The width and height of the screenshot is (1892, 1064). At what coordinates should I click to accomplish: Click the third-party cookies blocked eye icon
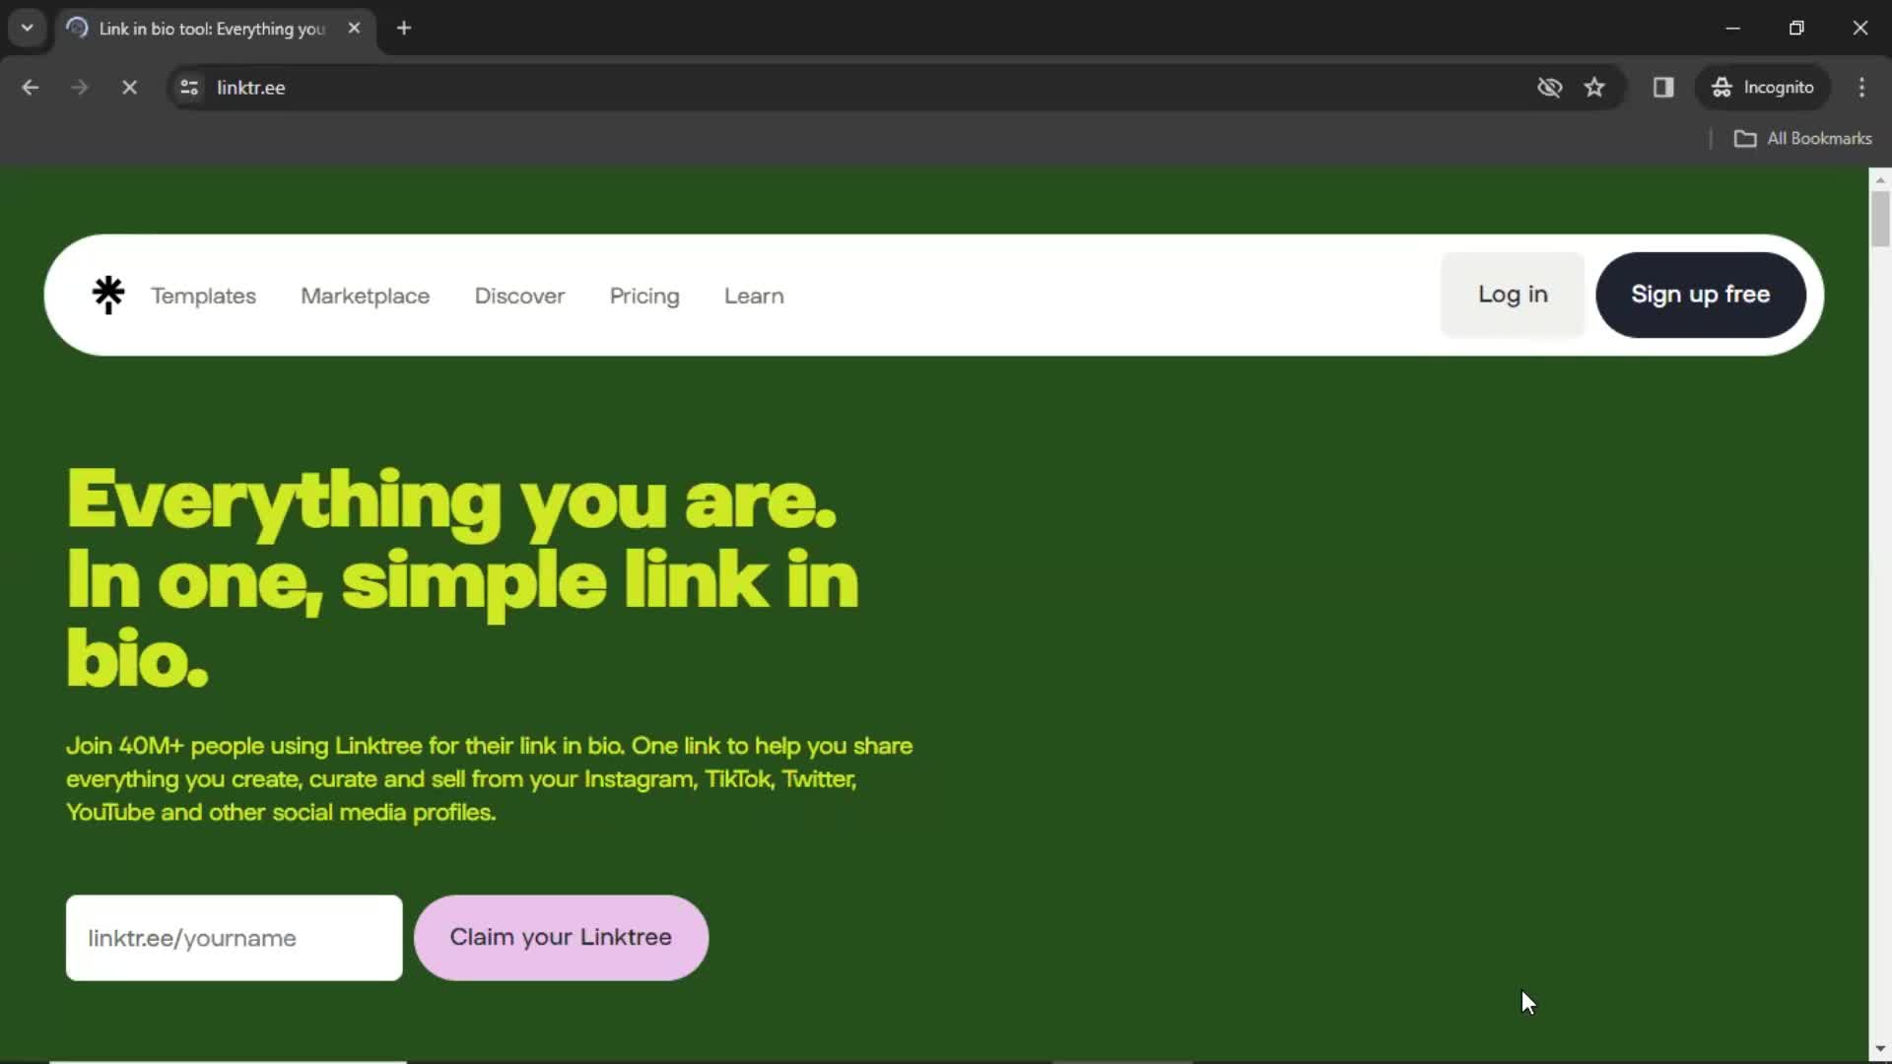1549,88
